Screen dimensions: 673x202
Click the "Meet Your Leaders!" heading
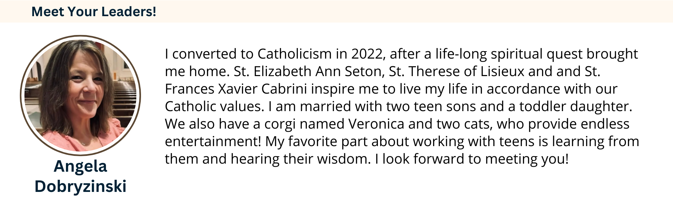coord(94,11)
